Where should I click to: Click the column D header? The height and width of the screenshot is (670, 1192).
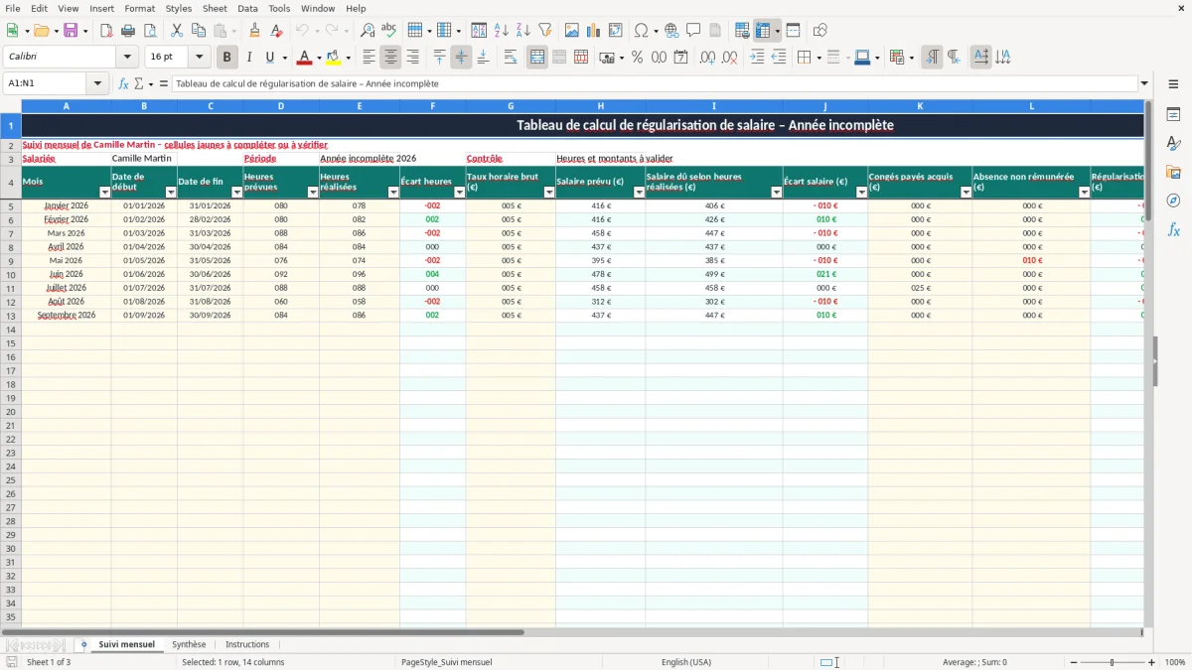coord(281,105)
